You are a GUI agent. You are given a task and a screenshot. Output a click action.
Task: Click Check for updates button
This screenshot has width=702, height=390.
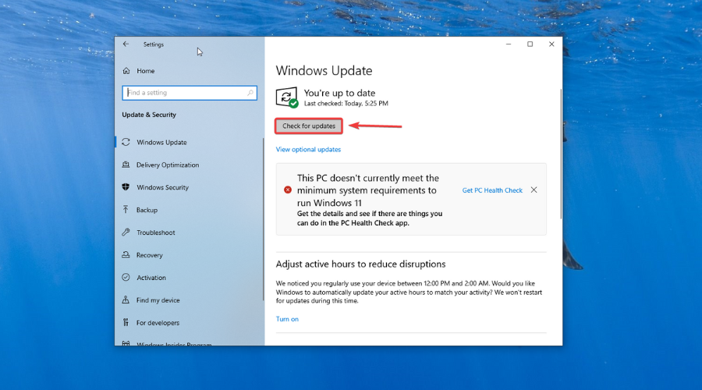[308, 126]
